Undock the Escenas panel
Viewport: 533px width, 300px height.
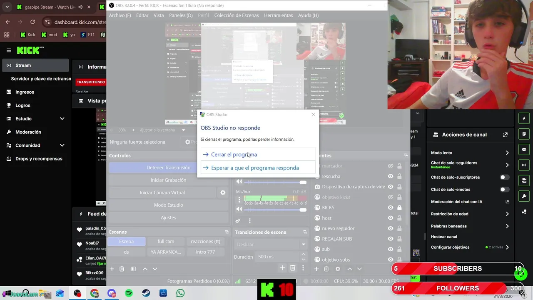click(227, 232)
